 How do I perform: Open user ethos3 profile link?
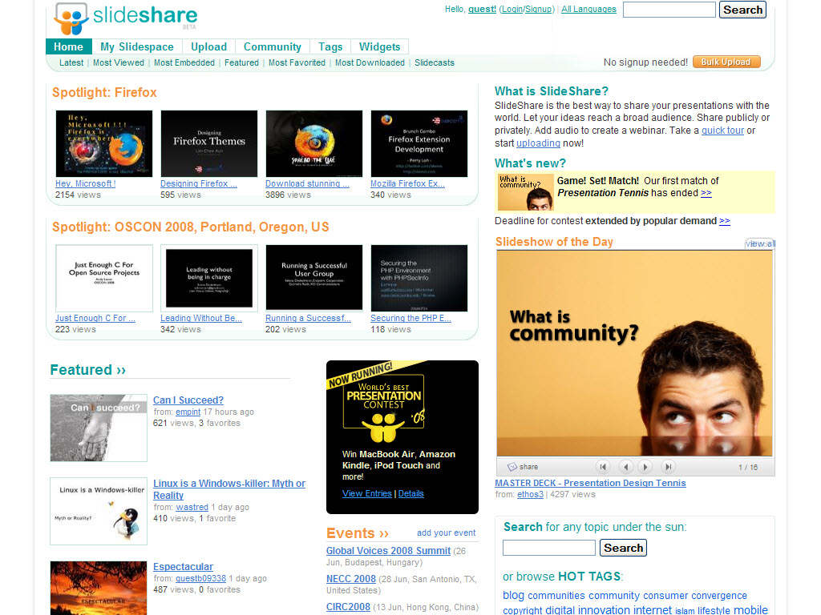coord(531,494)
